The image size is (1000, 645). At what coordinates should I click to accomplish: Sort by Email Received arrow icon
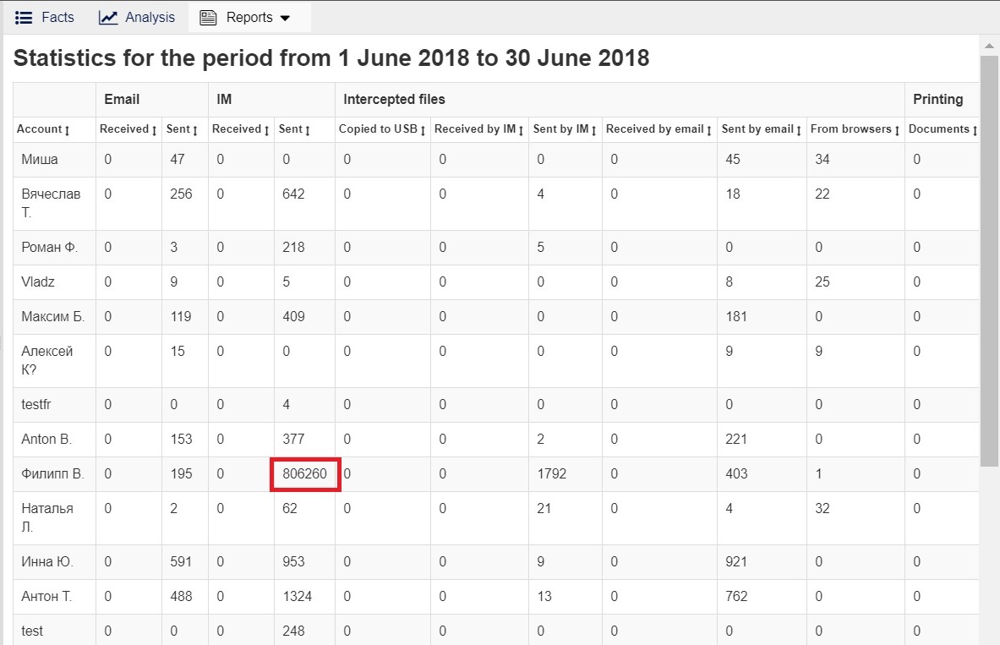click(155, 130)
